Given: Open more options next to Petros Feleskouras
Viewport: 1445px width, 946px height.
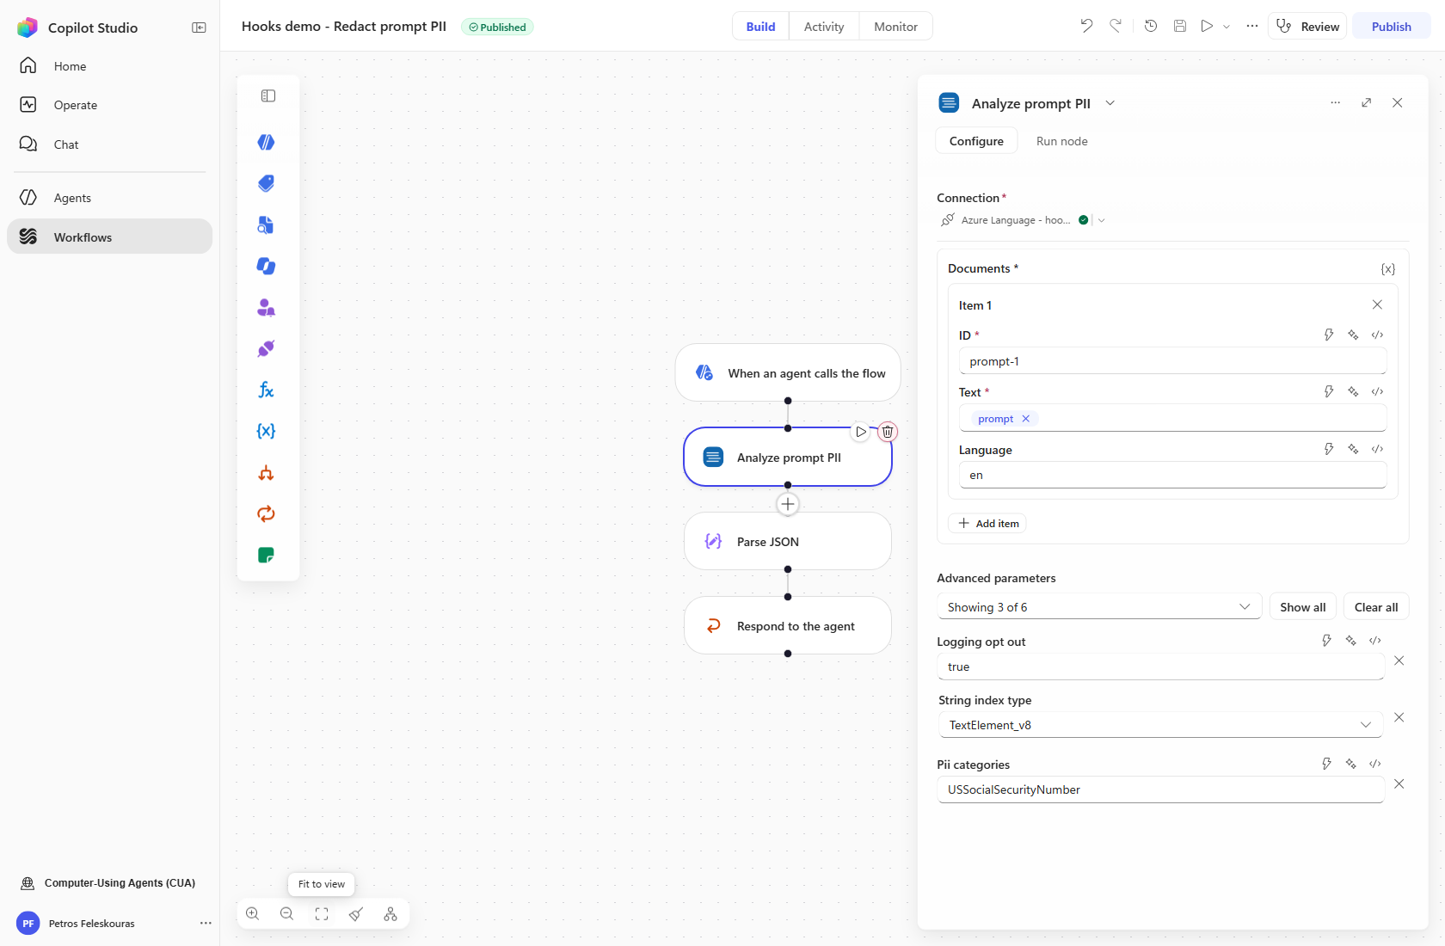Looking at the screenshot, I should [x=206, y=923].
